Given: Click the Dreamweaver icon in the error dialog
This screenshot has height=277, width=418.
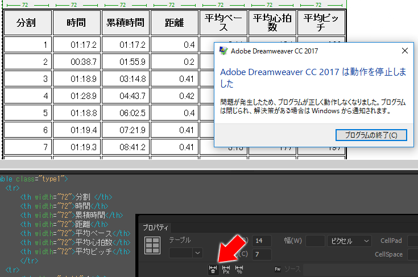Looking at the screenshot, I should 224,51.
